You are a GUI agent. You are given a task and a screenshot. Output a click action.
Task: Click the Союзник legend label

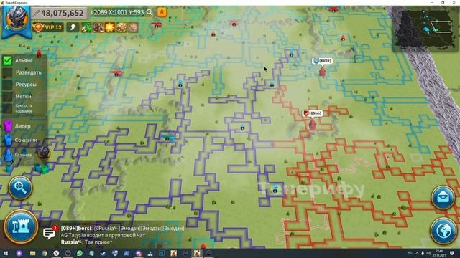(26, 140)
